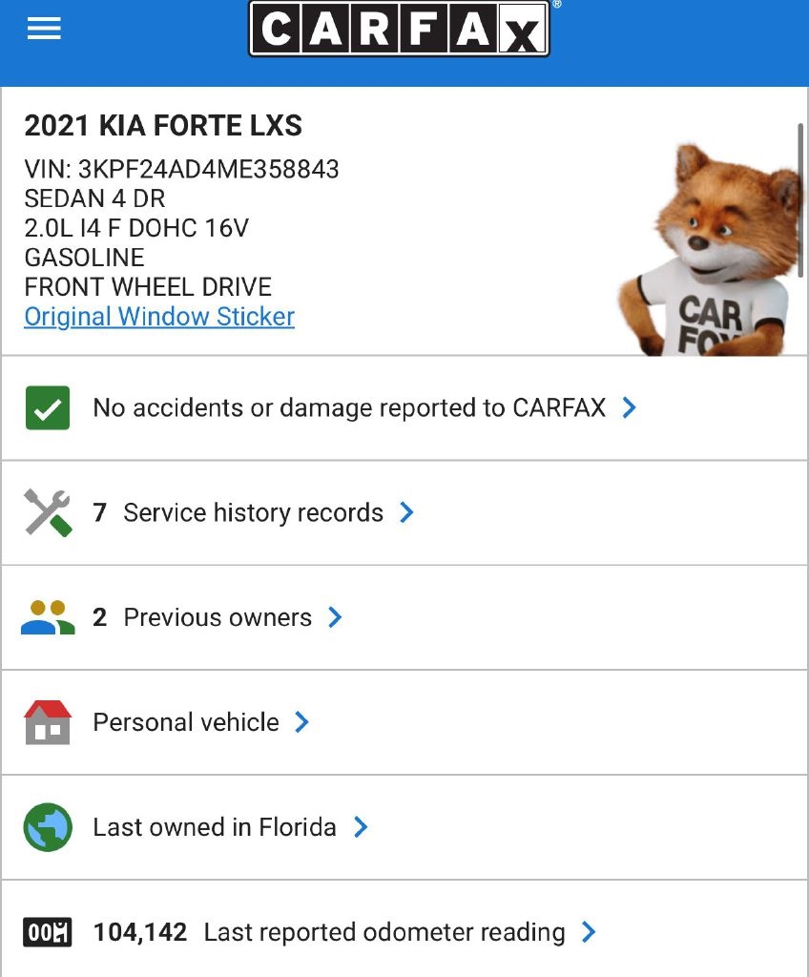The width and height of the screenshot is (809, 977).
Task: Click the odometer icon
Action: pyautogui.click(x=47, y=932)
